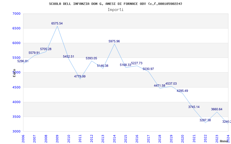Select the x-axis year 2008

pos(46,139)
